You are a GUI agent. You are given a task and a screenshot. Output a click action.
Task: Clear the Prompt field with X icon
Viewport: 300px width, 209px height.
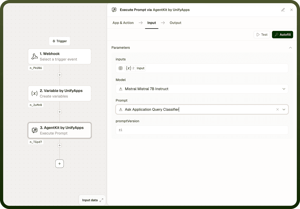(x=278, y=109)
